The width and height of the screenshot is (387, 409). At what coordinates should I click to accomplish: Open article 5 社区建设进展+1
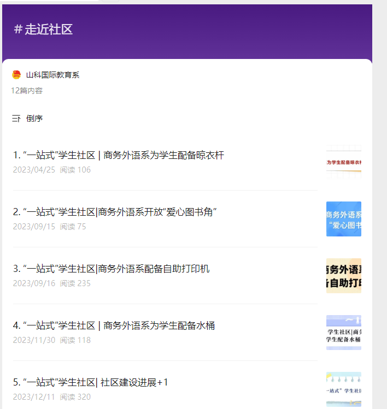click(x=90, y=382)
